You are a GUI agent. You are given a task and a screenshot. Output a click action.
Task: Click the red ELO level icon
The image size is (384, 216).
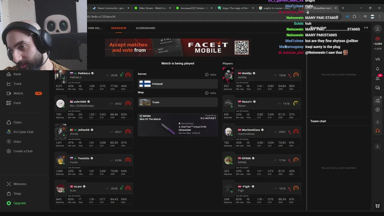click(x=377, y=39)
